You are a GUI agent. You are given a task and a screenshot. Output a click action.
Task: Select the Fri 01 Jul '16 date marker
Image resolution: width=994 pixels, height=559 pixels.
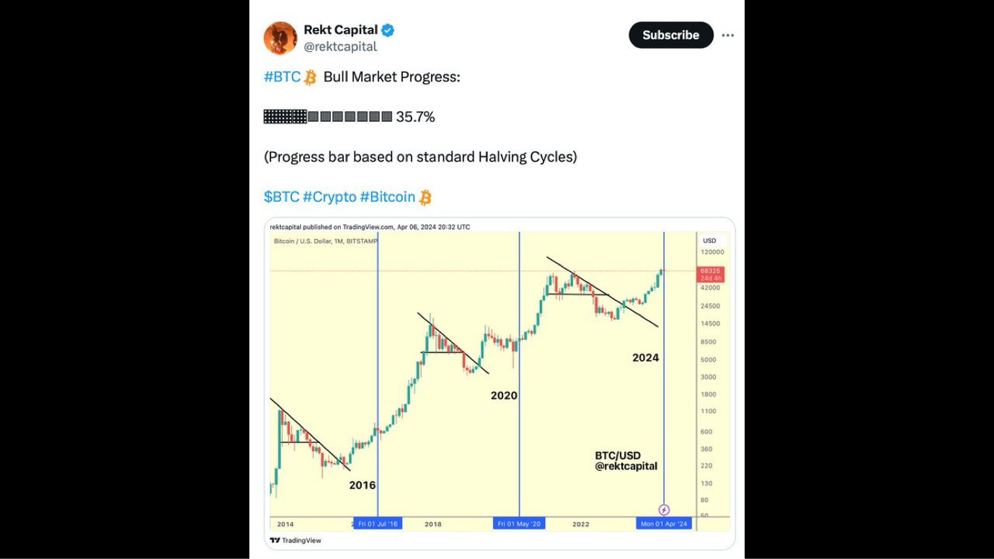pos(378,524)
